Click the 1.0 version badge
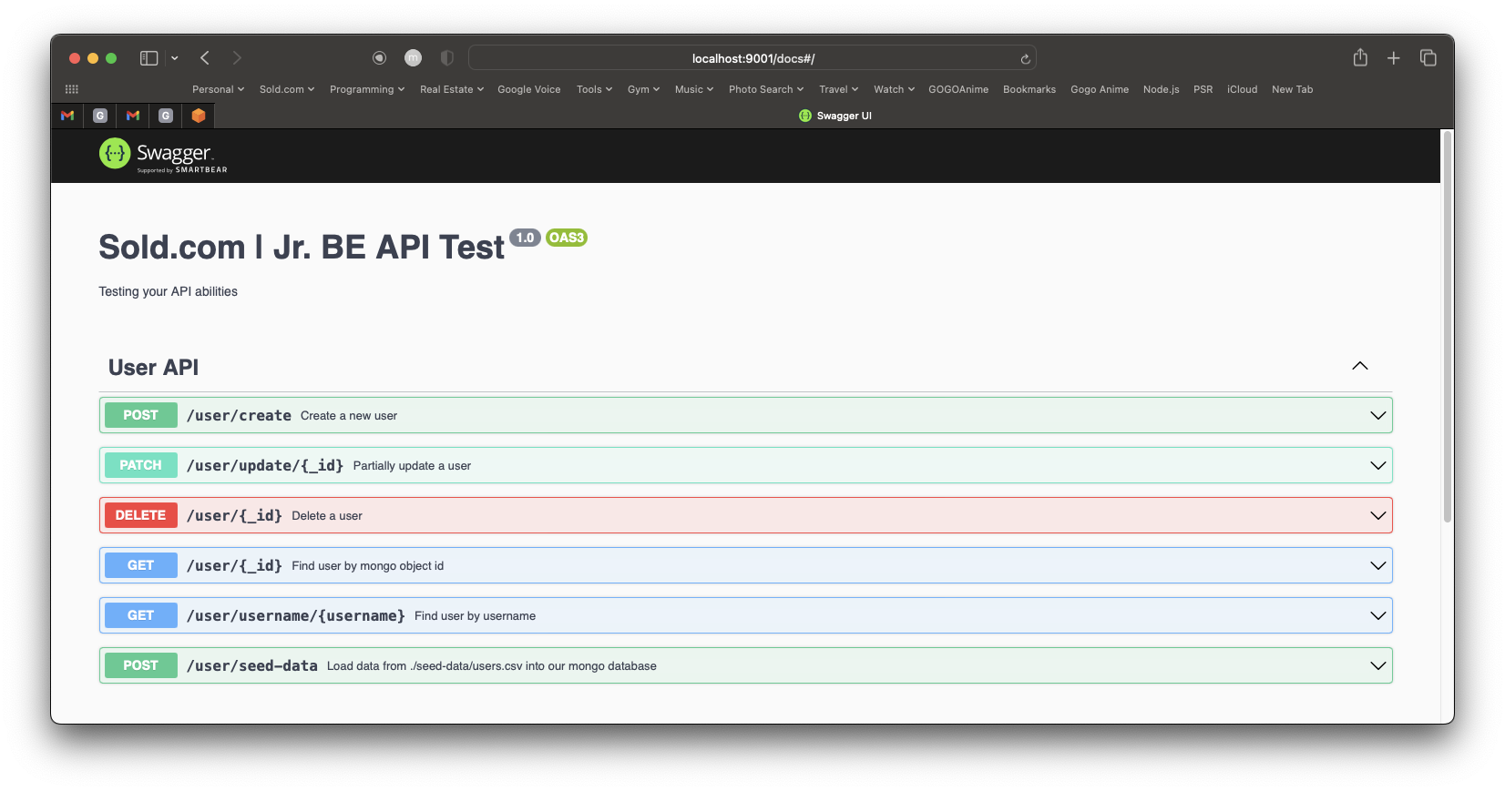This screenshot has width=1505, height=791. point(525,238)
